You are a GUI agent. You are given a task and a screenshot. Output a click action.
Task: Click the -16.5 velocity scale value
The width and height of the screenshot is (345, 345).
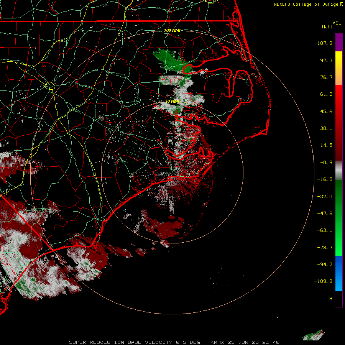coord(325,179)
